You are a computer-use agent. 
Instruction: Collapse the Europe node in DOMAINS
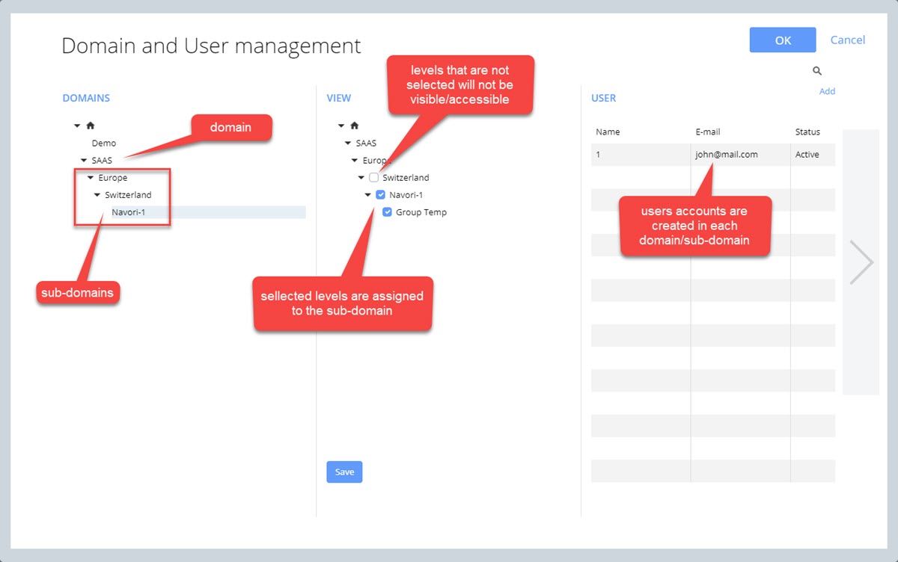(x=91, y=178)
